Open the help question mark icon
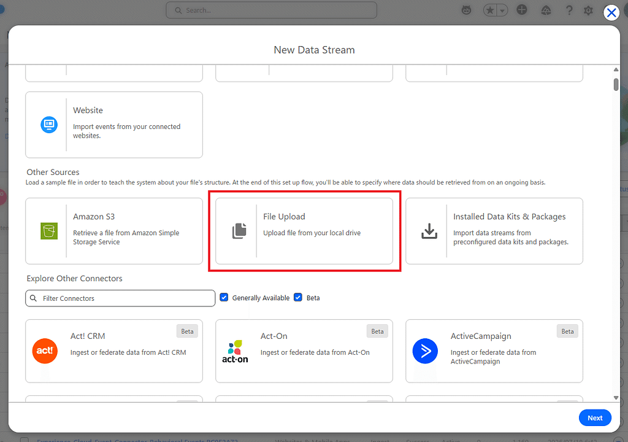 point(569,10)
